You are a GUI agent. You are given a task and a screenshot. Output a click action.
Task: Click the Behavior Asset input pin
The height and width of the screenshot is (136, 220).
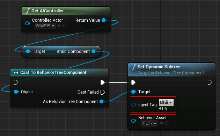point(134,121)
